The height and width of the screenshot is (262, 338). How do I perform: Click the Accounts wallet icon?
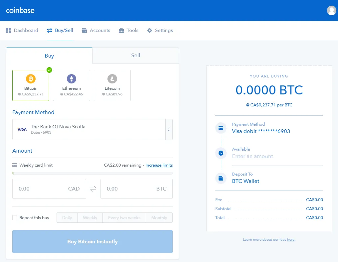84,30
